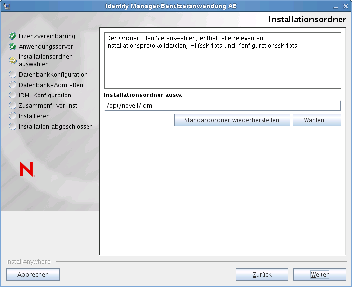
Task: Click the yellow arrow icon beside Installationsordner auswählen
Action: [x=13, y=60]
